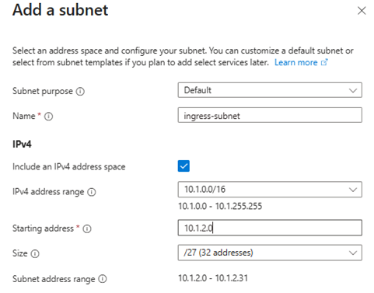Click info icon beside IPv4 address range
The height and width of the screenshot is (293, 374).
[x=92, y=192]
